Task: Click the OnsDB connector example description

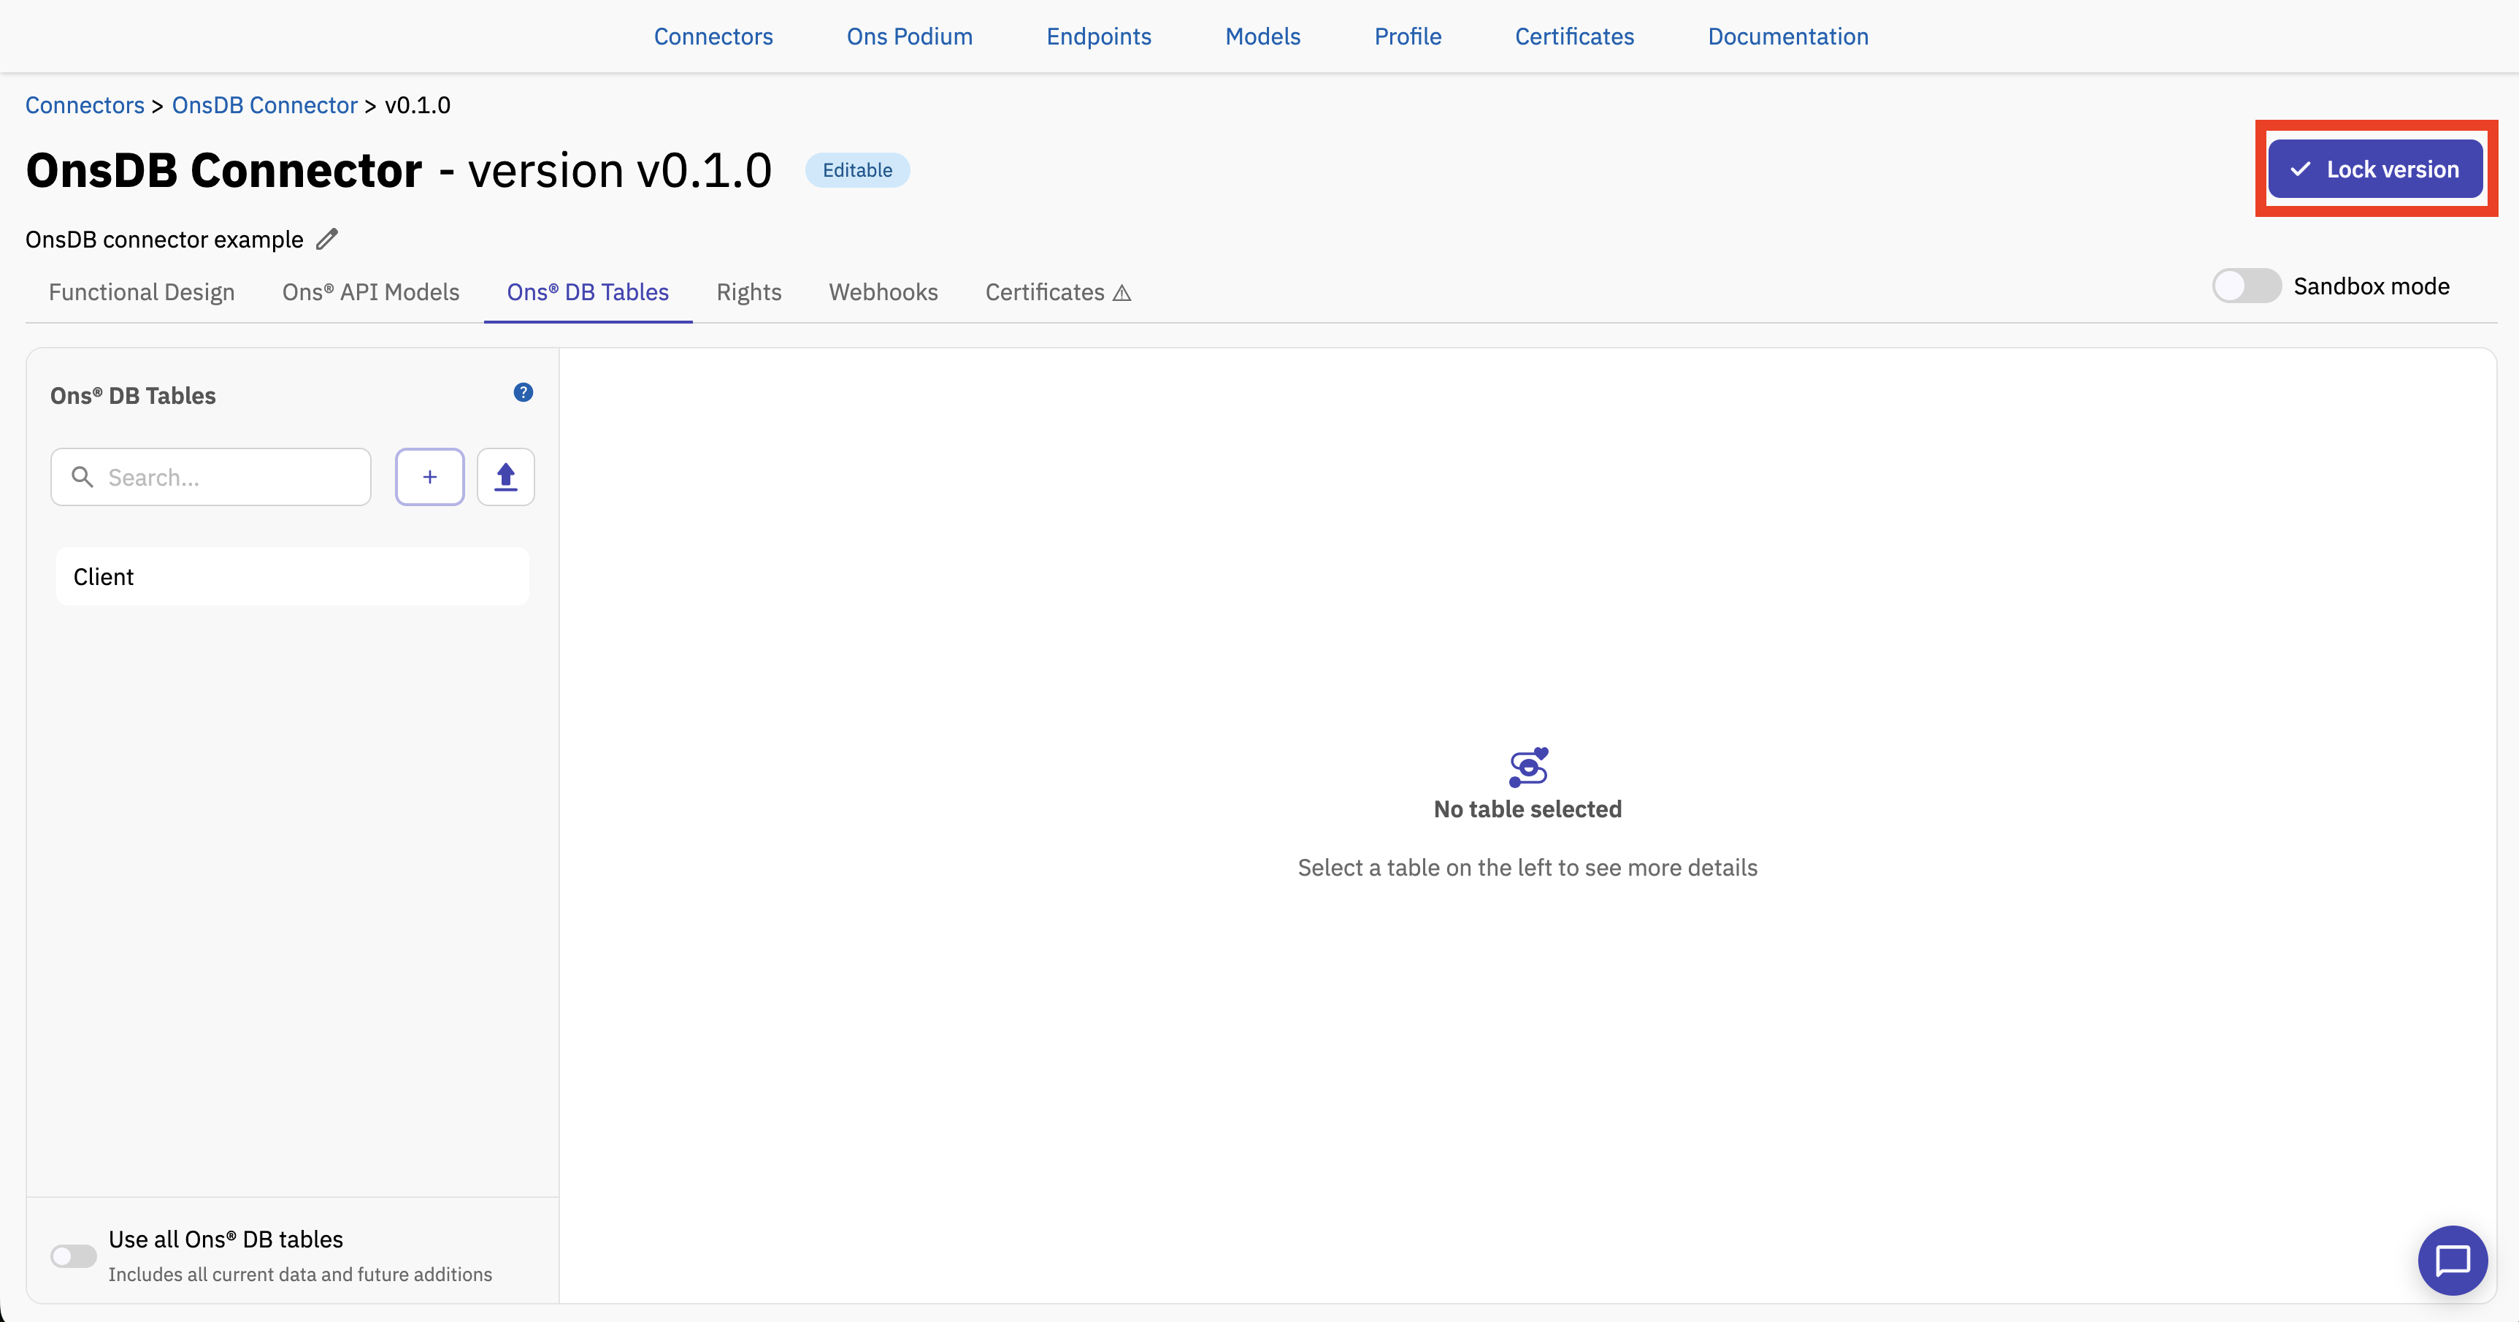Action: pos(164,239)
